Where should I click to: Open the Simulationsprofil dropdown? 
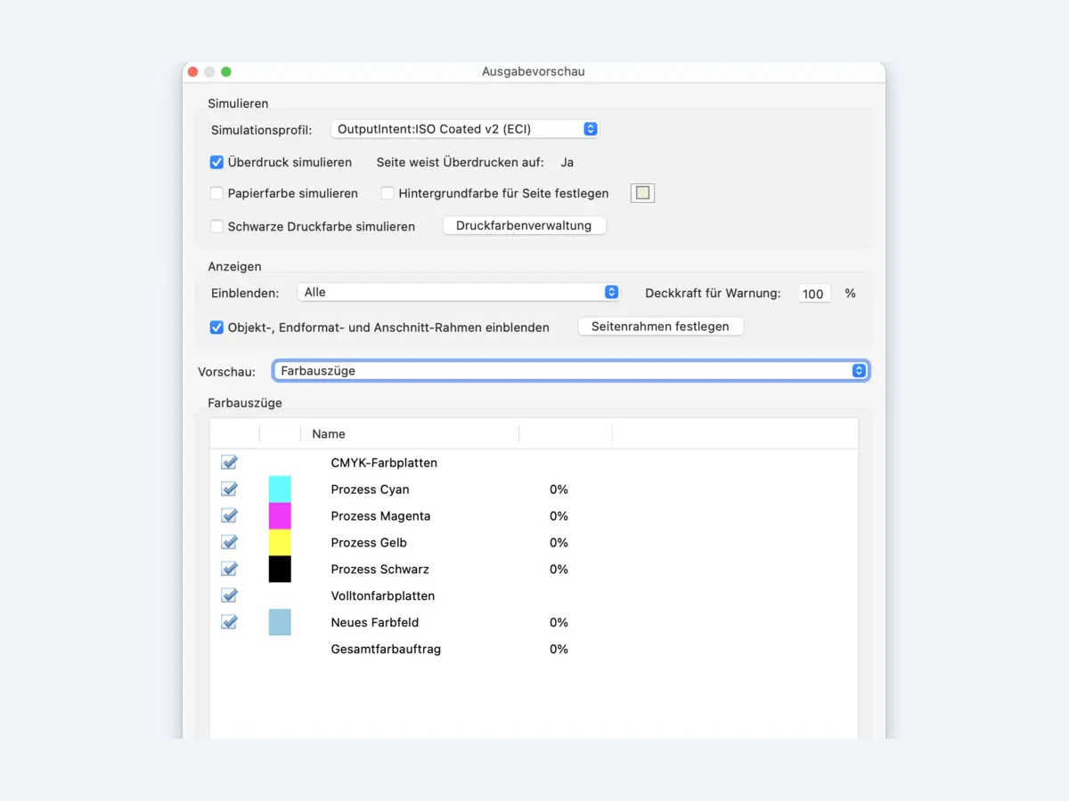pos(464,129)
